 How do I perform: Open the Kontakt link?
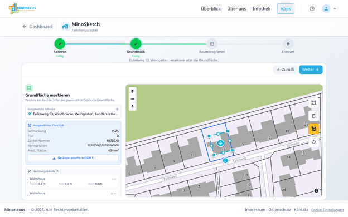tap(301, 210)
